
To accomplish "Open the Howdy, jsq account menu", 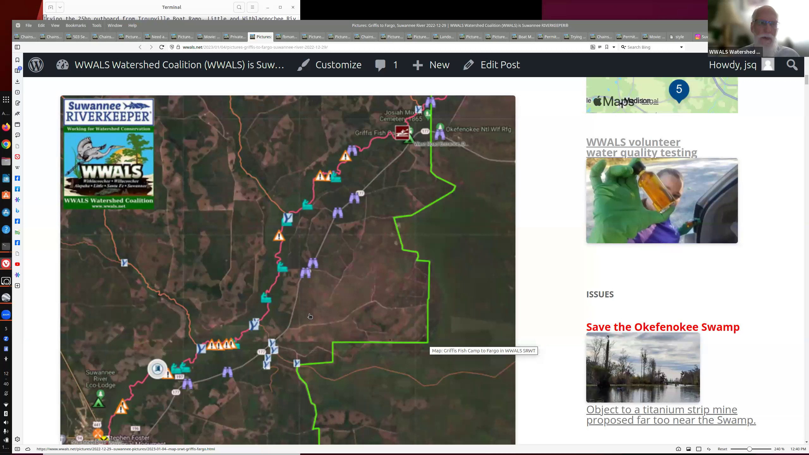I will click(x=741, y=65).
